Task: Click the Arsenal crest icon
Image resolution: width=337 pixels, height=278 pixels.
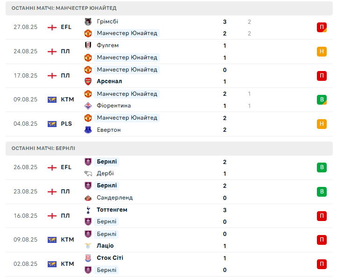Action: click(x=88, y=81)
